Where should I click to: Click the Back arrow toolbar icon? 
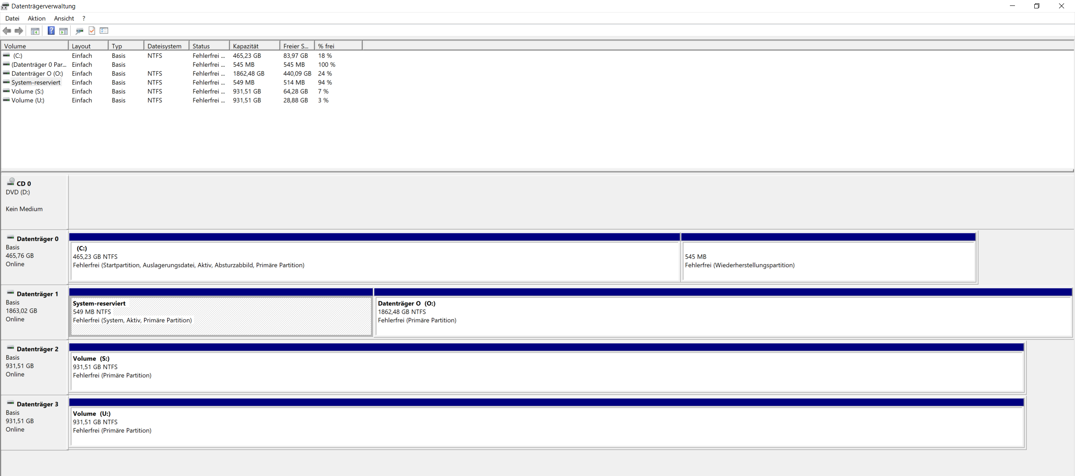pyautogui.click(x=7, y=31)
